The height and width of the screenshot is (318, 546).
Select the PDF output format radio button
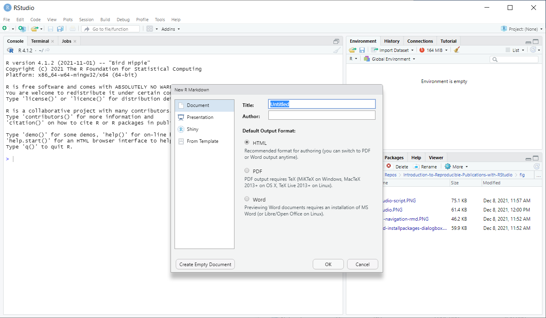[247, 171]
